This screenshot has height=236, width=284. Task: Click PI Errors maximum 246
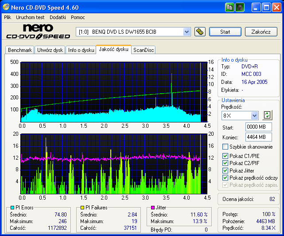point(62,221)
